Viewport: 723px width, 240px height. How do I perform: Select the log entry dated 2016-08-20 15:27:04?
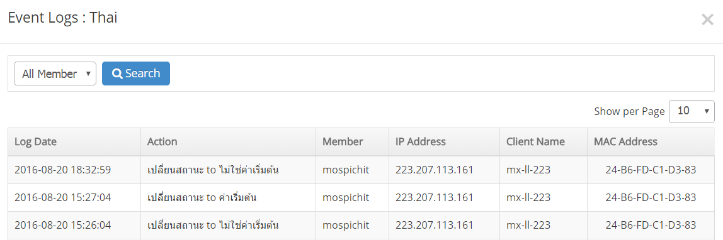click(x=361, y=198)
